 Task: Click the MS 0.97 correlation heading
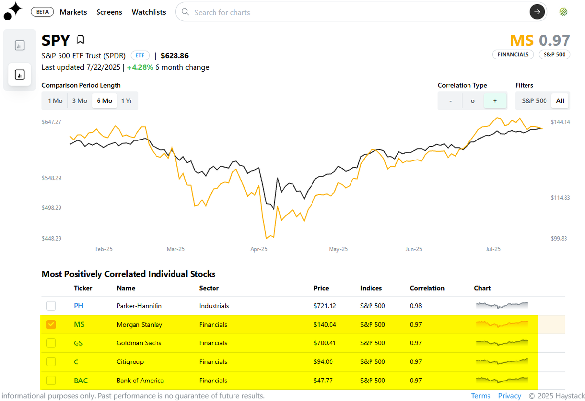pos(540,40)
